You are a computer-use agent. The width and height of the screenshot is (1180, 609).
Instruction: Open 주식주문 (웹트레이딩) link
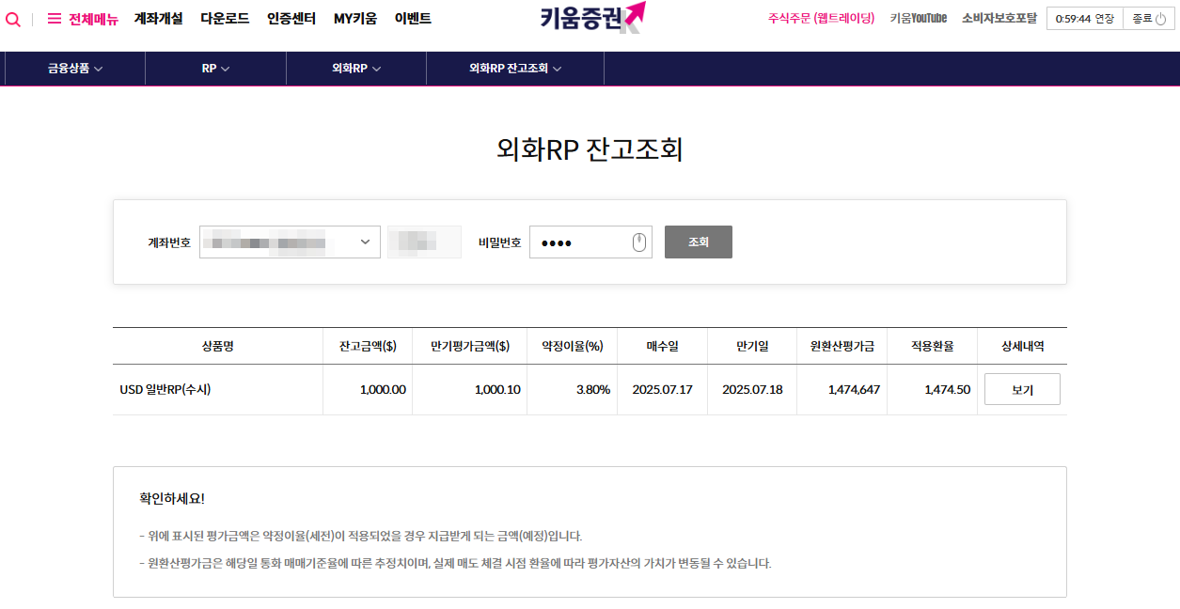[818, 17]
